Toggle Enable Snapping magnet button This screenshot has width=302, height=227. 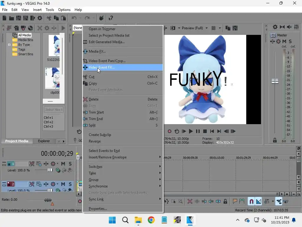coord(251,202)
